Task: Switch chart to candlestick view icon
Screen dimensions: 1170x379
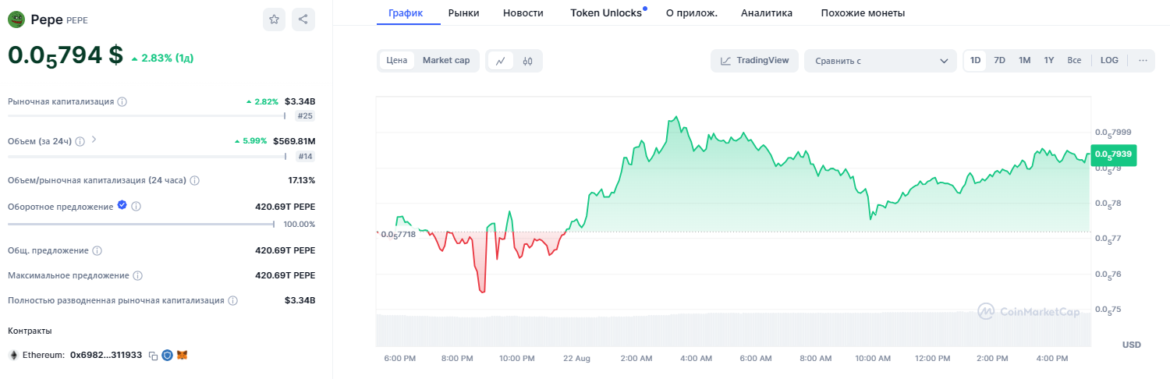Action: (528, 61)
